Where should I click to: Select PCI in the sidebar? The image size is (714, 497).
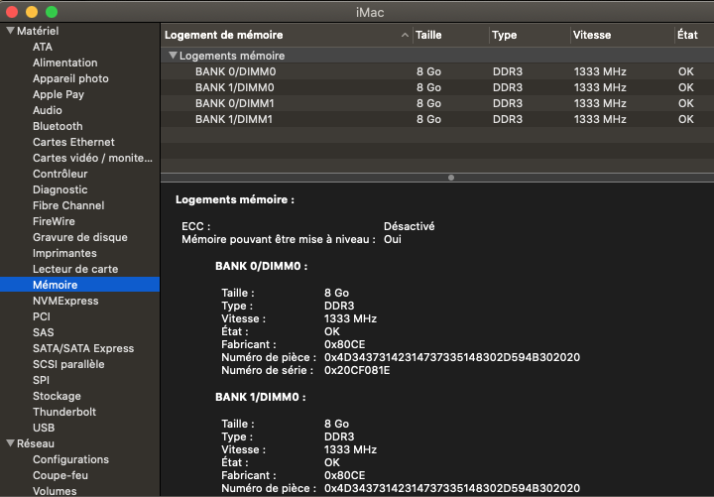pyautogui.click(x=42, y=316)
